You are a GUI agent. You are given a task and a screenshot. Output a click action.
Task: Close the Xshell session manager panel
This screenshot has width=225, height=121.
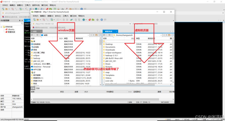22,20
